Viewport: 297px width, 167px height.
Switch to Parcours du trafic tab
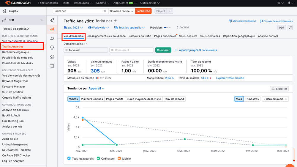(140, 36)
